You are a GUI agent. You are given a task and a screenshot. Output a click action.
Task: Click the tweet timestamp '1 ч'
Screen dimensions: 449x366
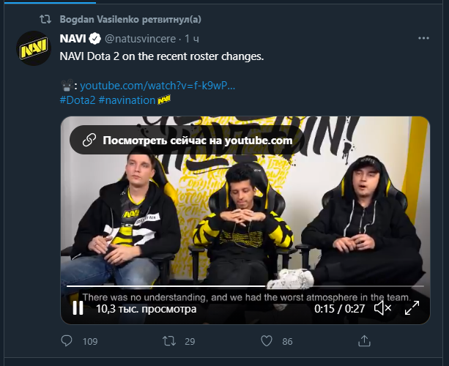point(192,38)
